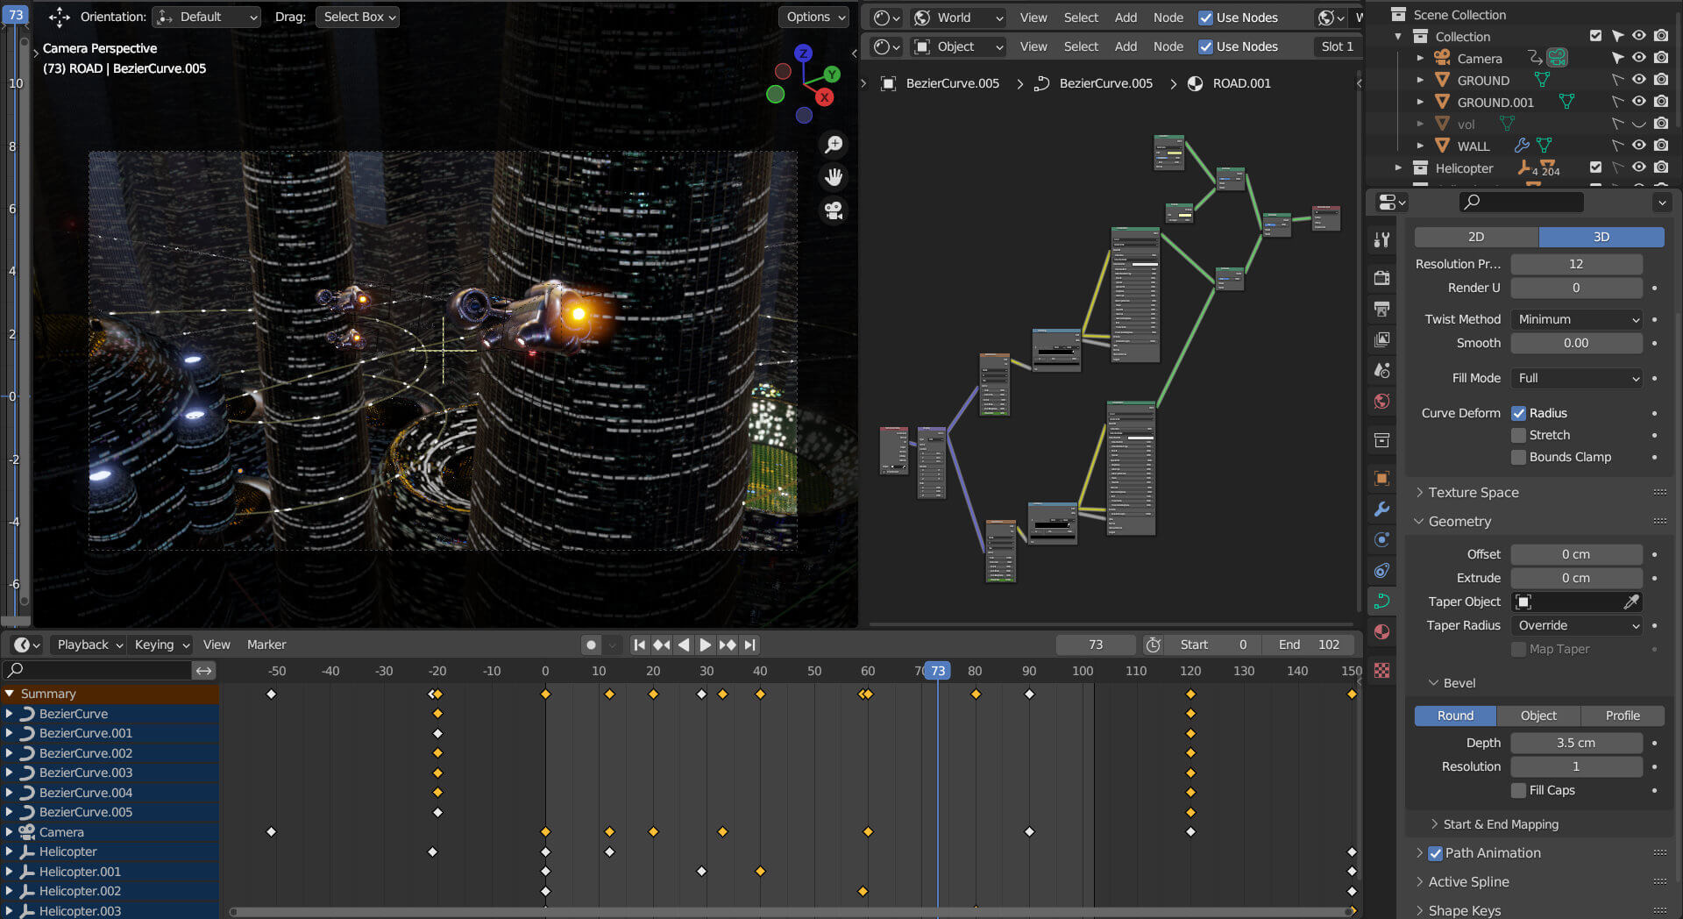Pick a Taper Object with the eyedropper
The width and height of the screenshot is (1683, 919).
click(1630, 602)
